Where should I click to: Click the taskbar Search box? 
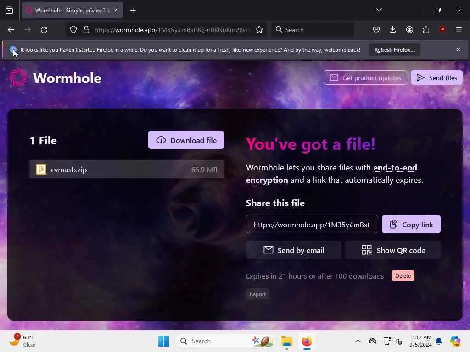click(x=225, y=341)
